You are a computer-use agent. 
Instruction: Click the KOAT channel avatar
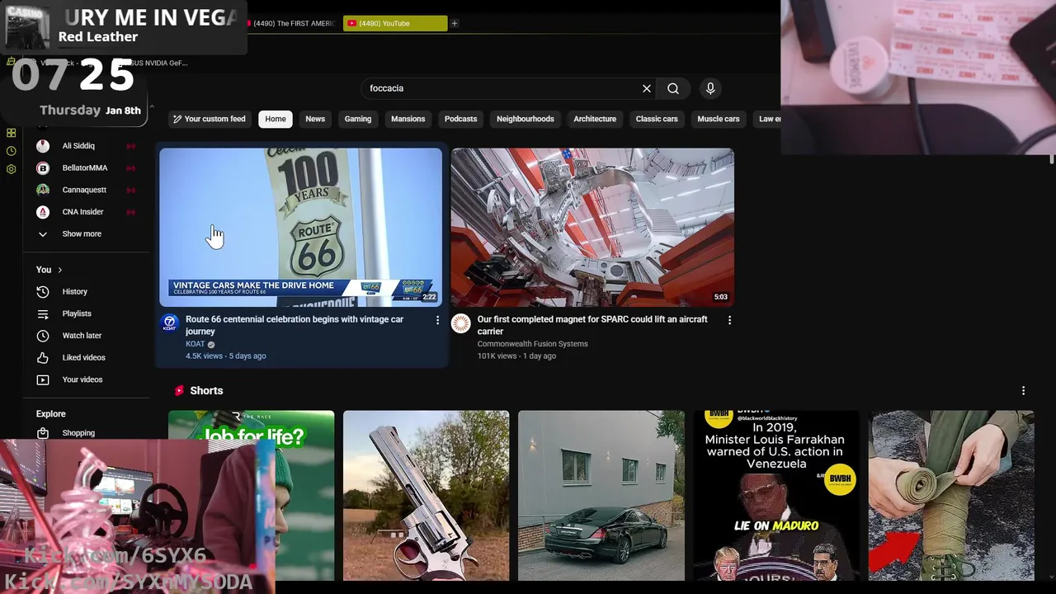point(169,323)
